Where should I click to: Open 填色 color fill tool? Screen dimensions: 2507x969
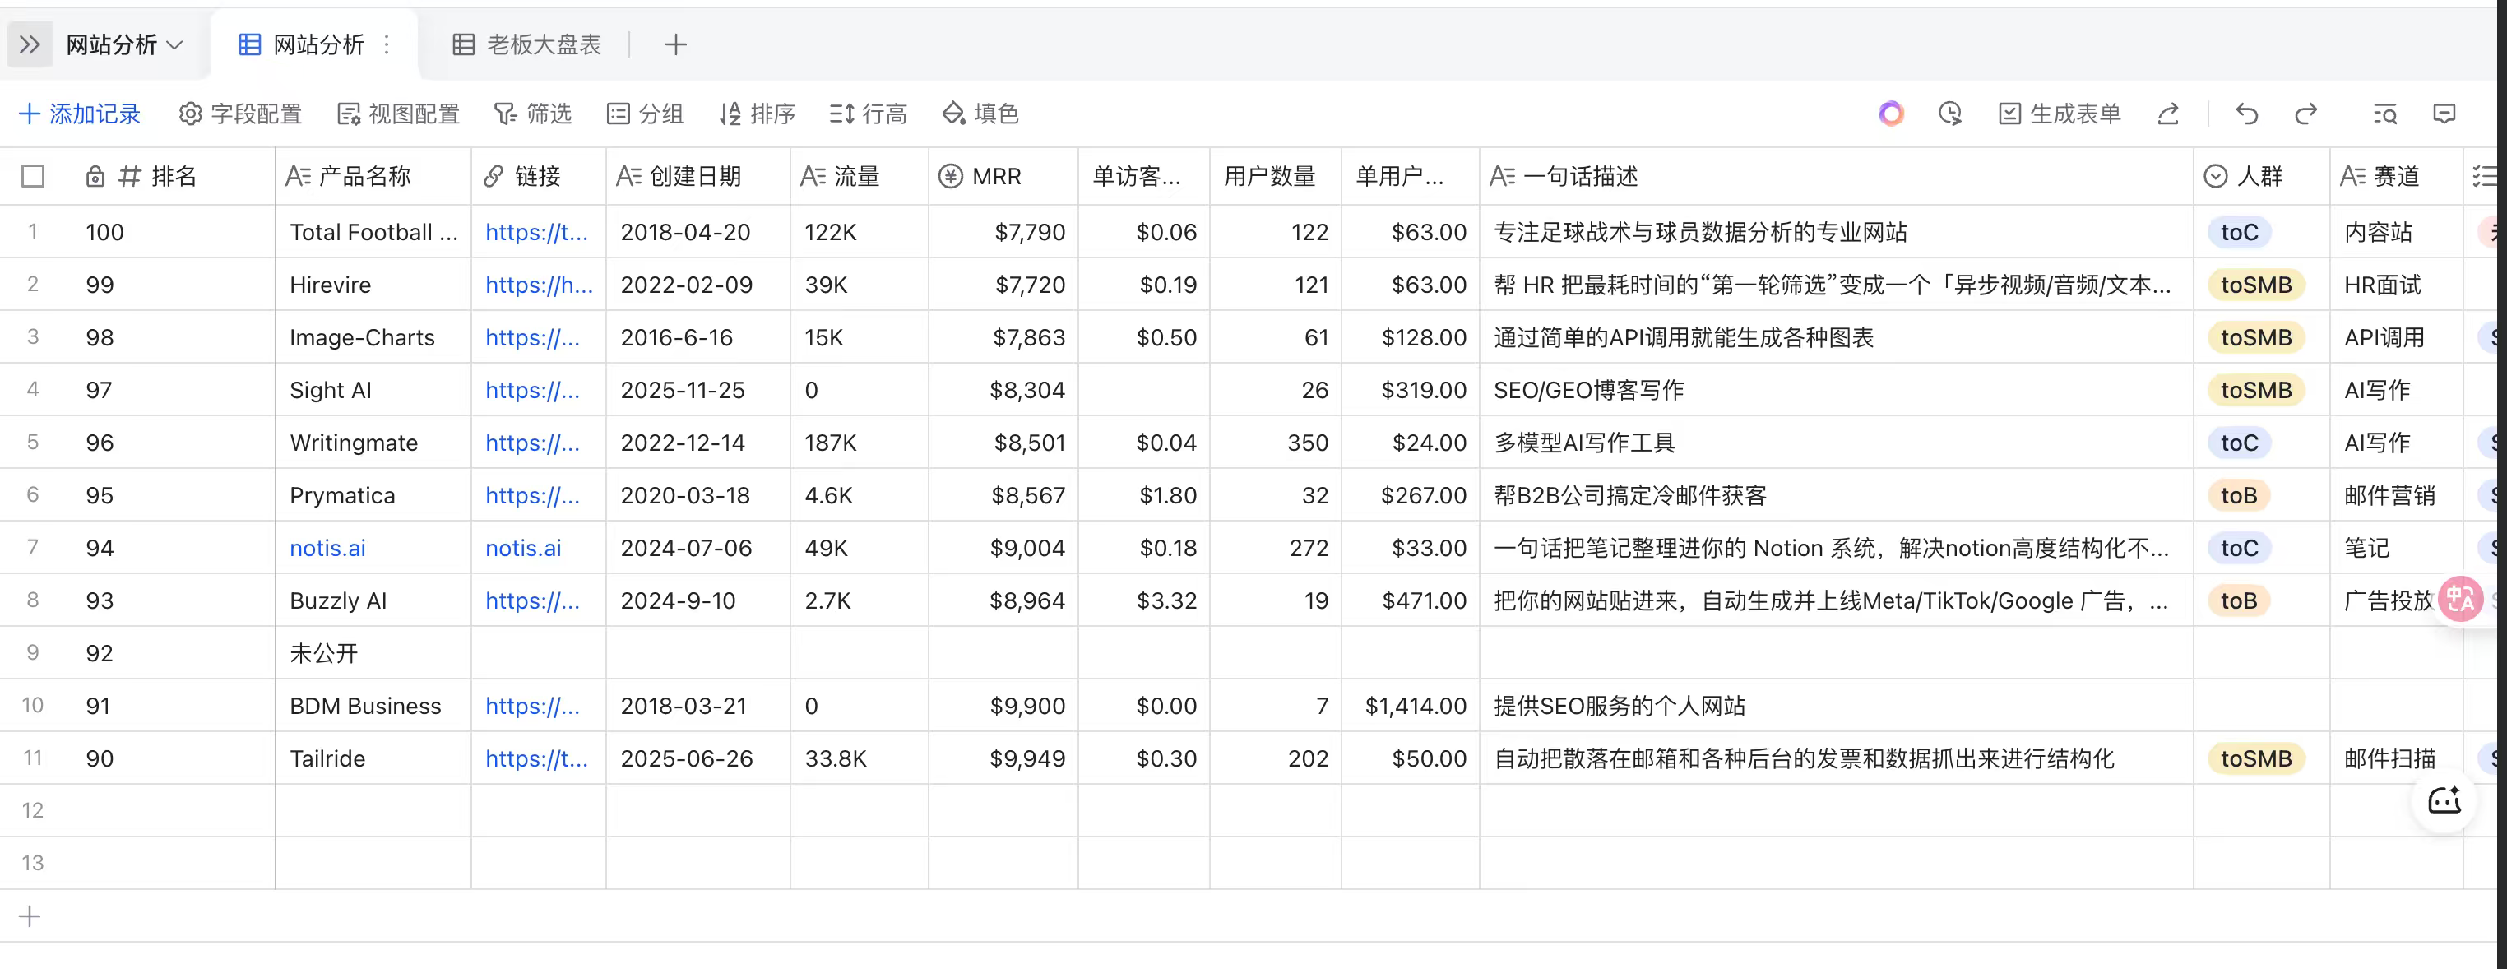(x=980, y=114)
